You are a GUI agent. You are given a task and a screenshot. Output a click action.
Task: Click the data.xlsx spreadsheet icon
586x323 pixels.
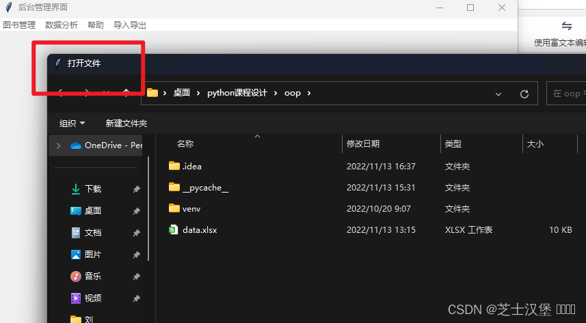(174, 229)
